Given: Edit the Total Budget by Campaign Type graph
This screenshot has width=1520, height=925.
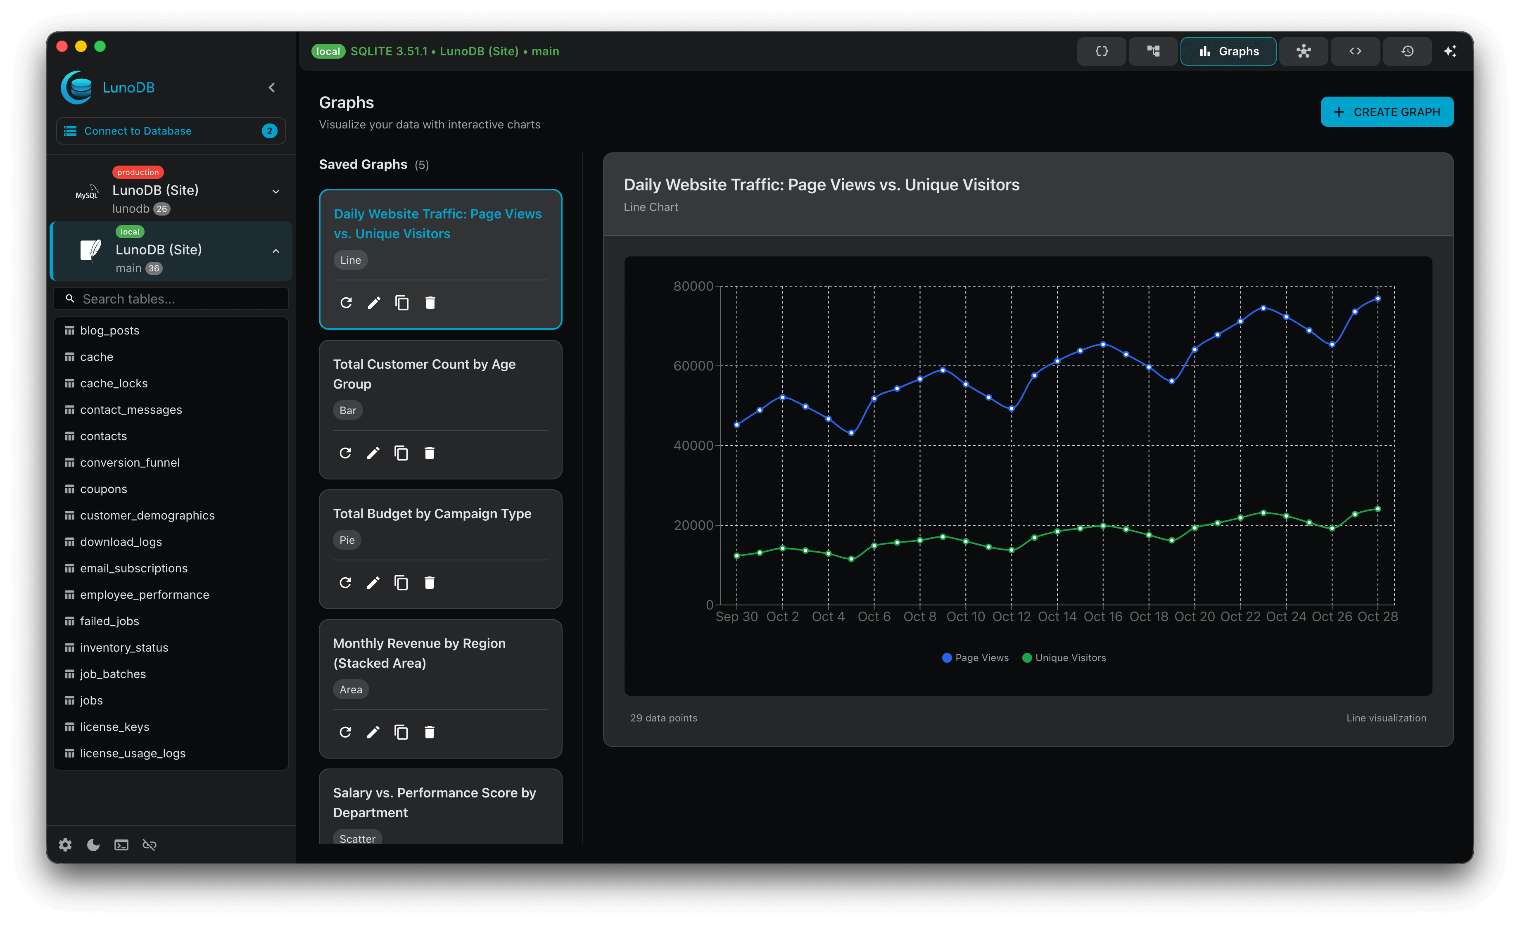Looking at the screenshot, I should pyautogui.click(x=373, y=582).
